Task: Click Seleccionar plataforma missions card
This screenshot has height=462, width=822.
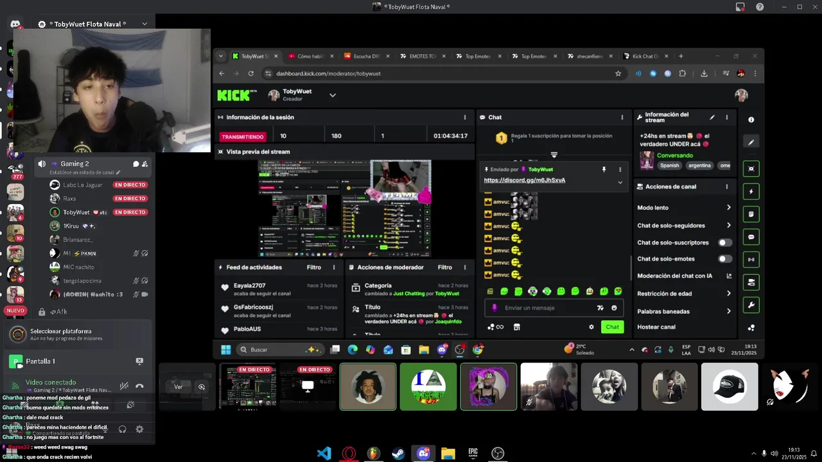Action: coord(78,334)
